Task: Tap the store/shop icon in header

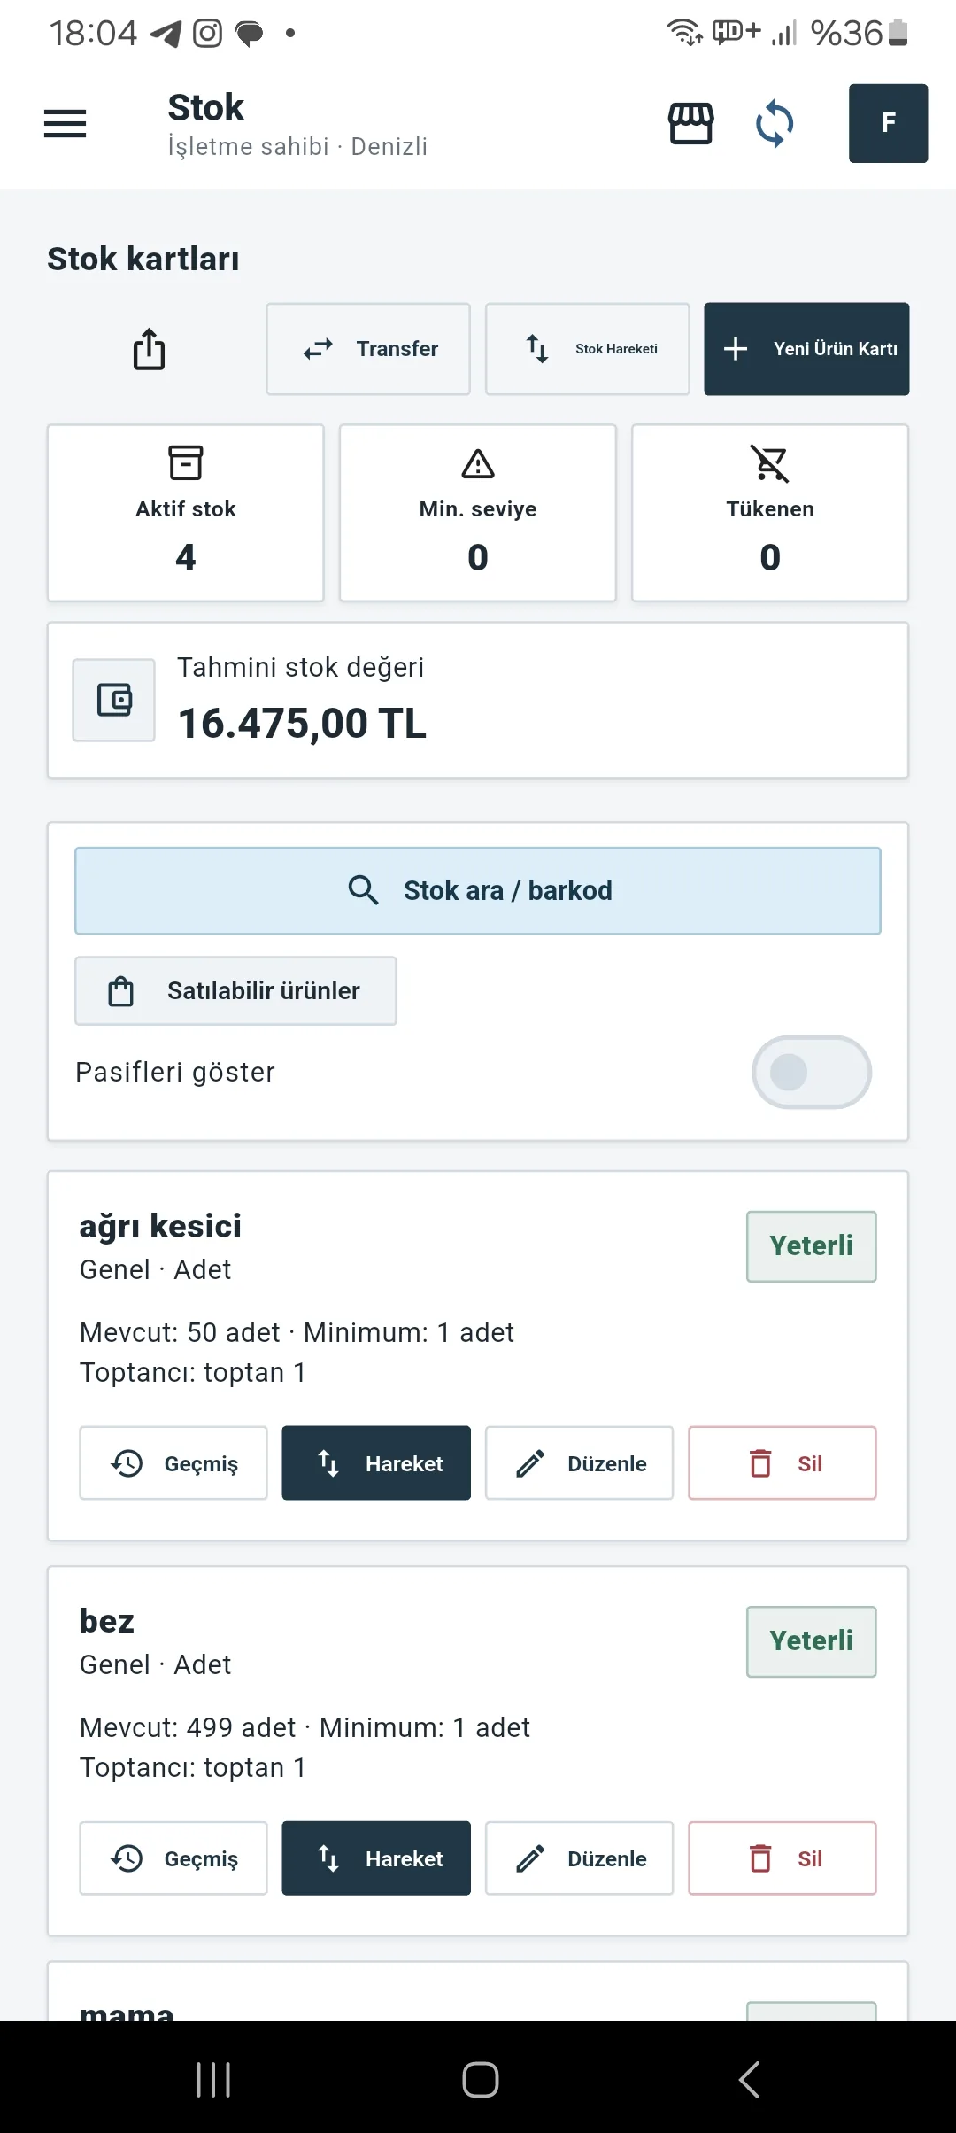Action: point(690,123)
